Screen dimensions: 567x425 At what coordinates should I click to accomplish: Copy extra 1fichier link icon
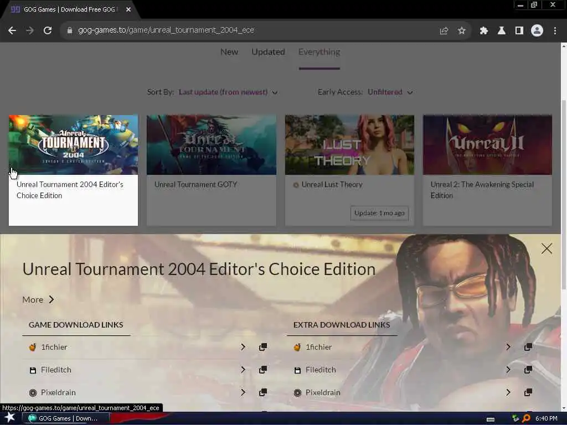pyautogui.click(x=528, y=347)
